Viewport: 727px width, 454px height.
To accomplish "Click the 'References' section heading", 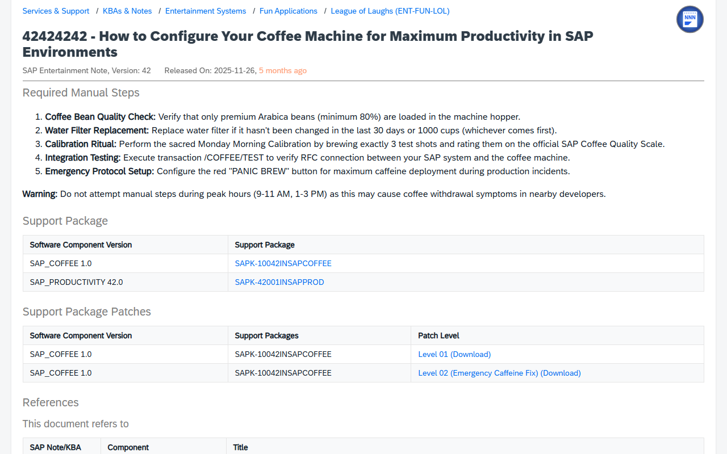I will 51,402.
